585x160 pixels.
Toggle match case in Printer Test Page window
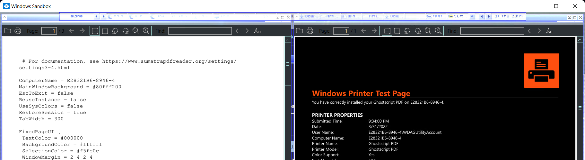coord(549,31)
